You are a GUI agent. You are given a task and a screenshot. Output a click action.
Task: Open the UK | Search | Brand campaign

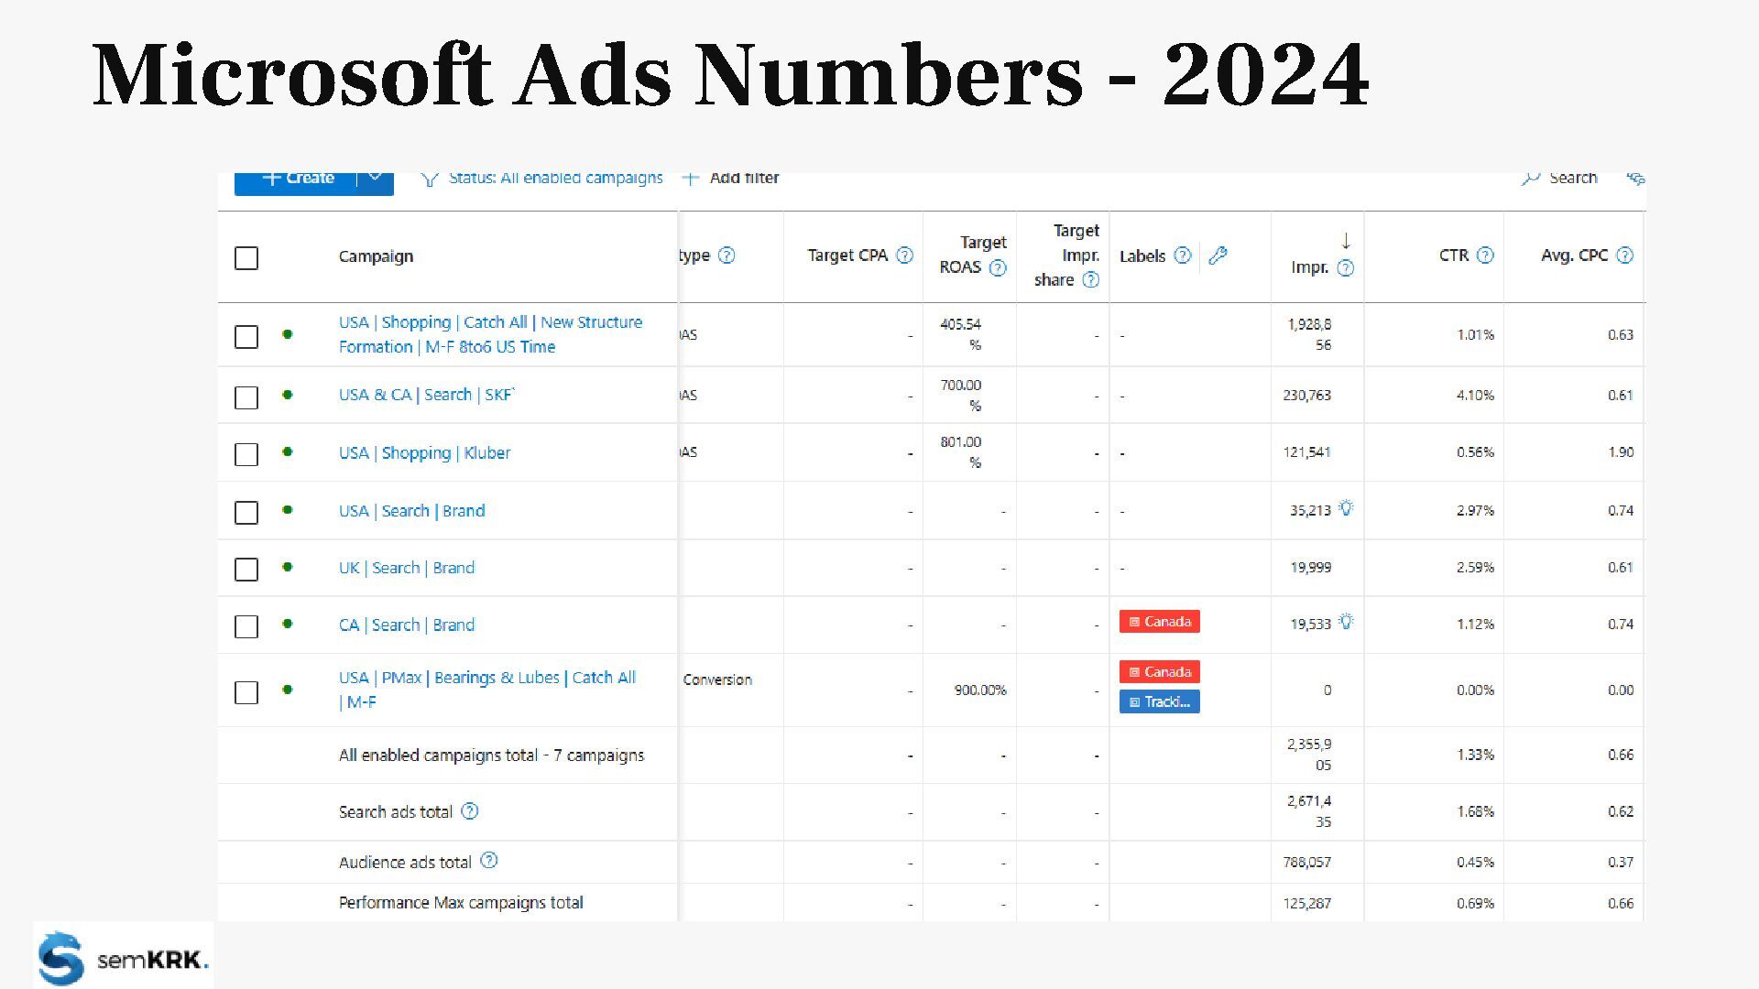coord(407,568)
